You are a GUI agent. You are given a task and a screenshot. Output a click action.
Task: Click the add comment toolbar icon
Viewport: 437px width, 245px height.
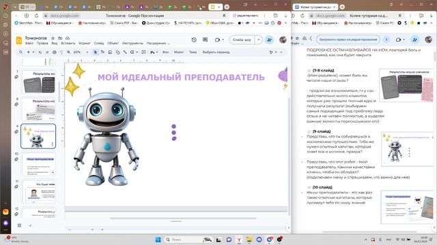point(143,52)
